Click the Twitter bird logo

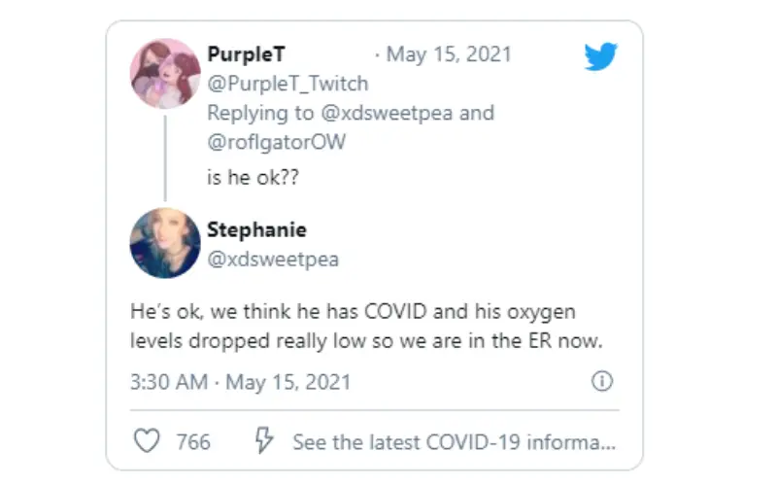(600, 56)
